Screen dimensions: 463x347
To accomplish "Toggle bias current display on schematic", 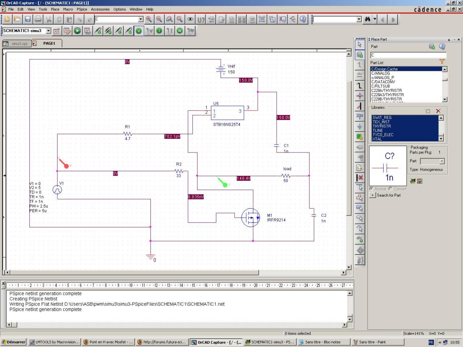I will (159, 31).
